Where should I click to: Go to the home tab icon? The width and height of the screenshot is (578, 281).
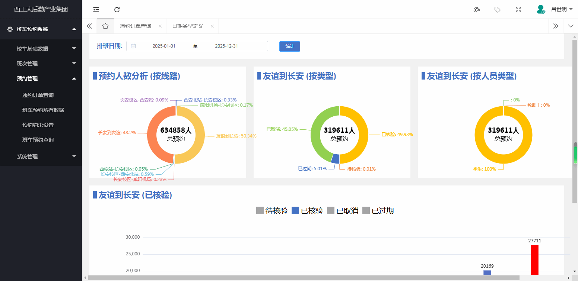coord(105,26)
